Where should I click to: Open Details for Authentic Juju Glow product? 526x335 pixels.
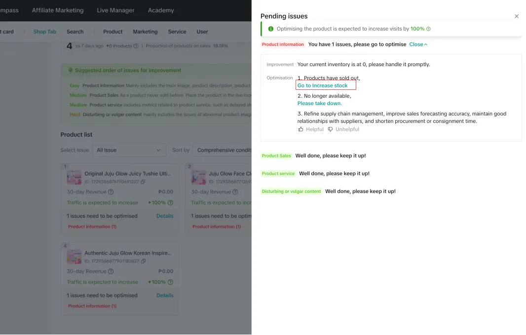[x=165, y=296]
